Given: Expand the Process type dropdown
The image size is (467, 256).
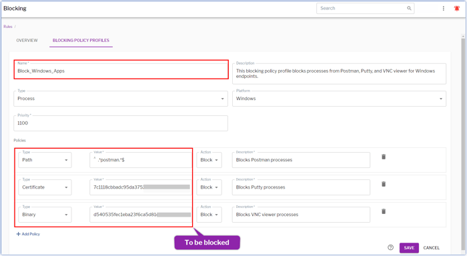Looking at the screenshot, I should pos(121,99).
